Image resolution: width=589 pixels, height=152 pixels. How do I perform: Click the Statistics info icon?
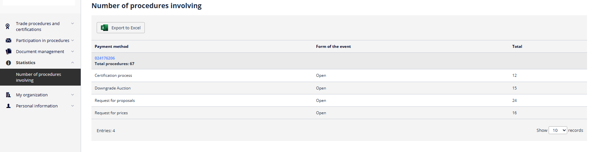(8, 63)
